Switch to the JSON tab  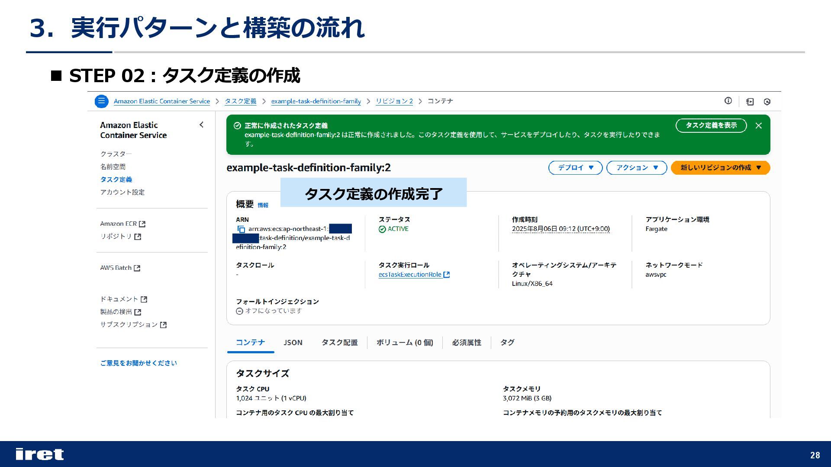tap(293, 342)
